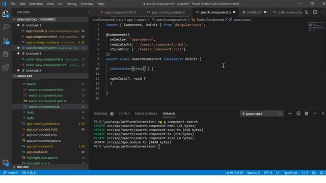Viewport: 326px width, 183px height.
Task: Open the Manage gear menu
Action: (x=6, y=163)
